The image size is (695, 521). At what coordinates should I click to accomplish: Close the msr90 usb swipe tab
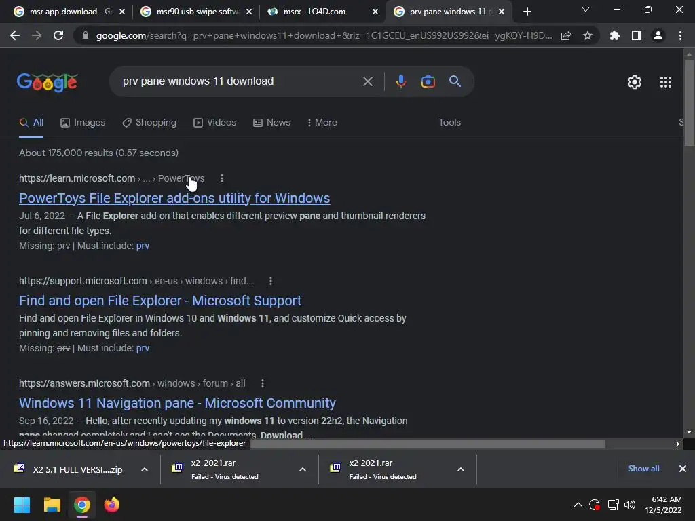249,12
